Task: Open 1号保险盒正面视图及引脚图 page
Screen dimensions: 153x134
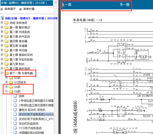Action: click(36, 101)
